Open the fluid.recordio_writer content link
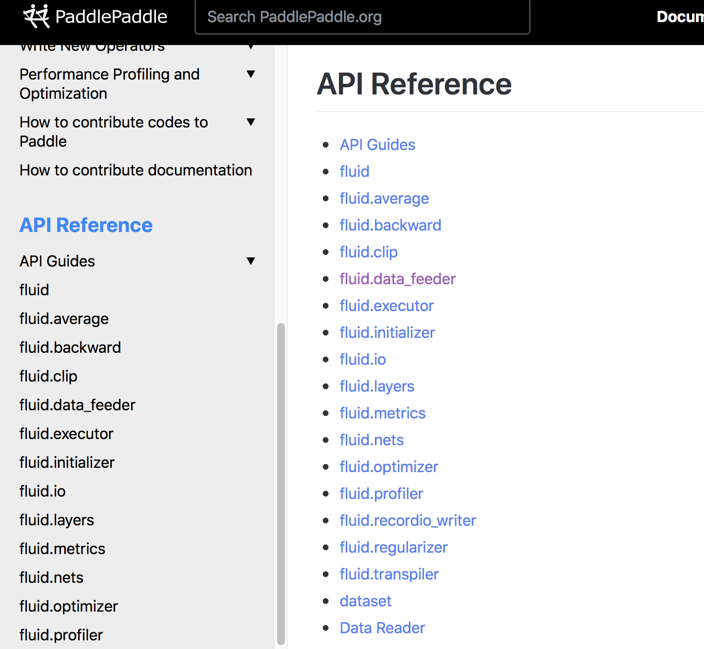Image resolution: width=704 pixels, height=649 pixels. point(408,521)
